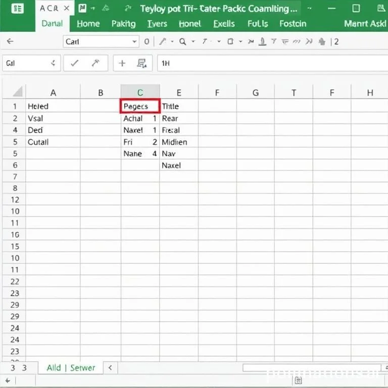Select column A header
This screenshot has width=388, height=388.
pyautogui.click(x=53, y=92)
